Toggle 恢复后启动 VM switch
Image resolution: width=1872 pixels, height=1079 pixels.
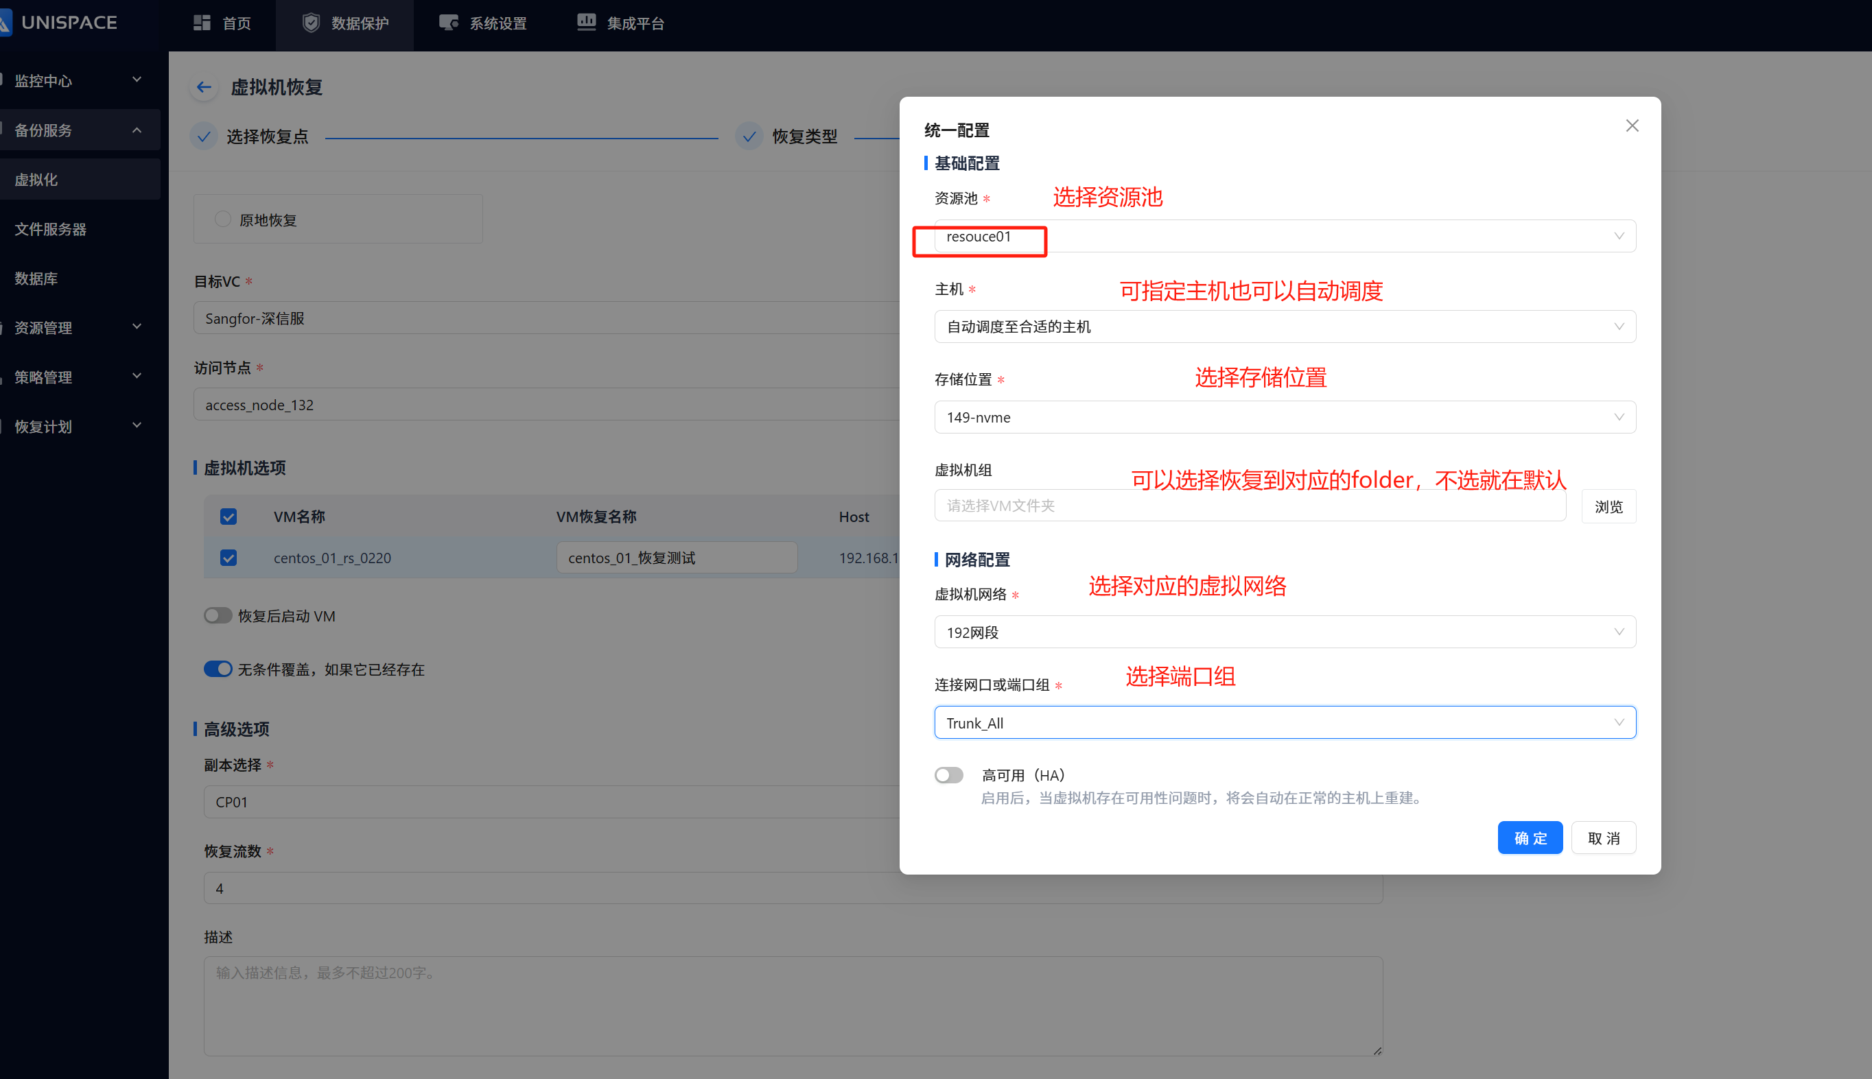(218, 616)
